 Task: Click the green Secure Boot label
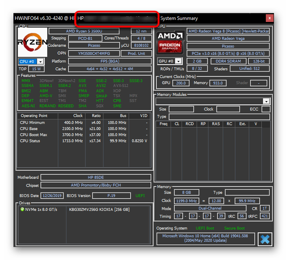tap(234, 228)
